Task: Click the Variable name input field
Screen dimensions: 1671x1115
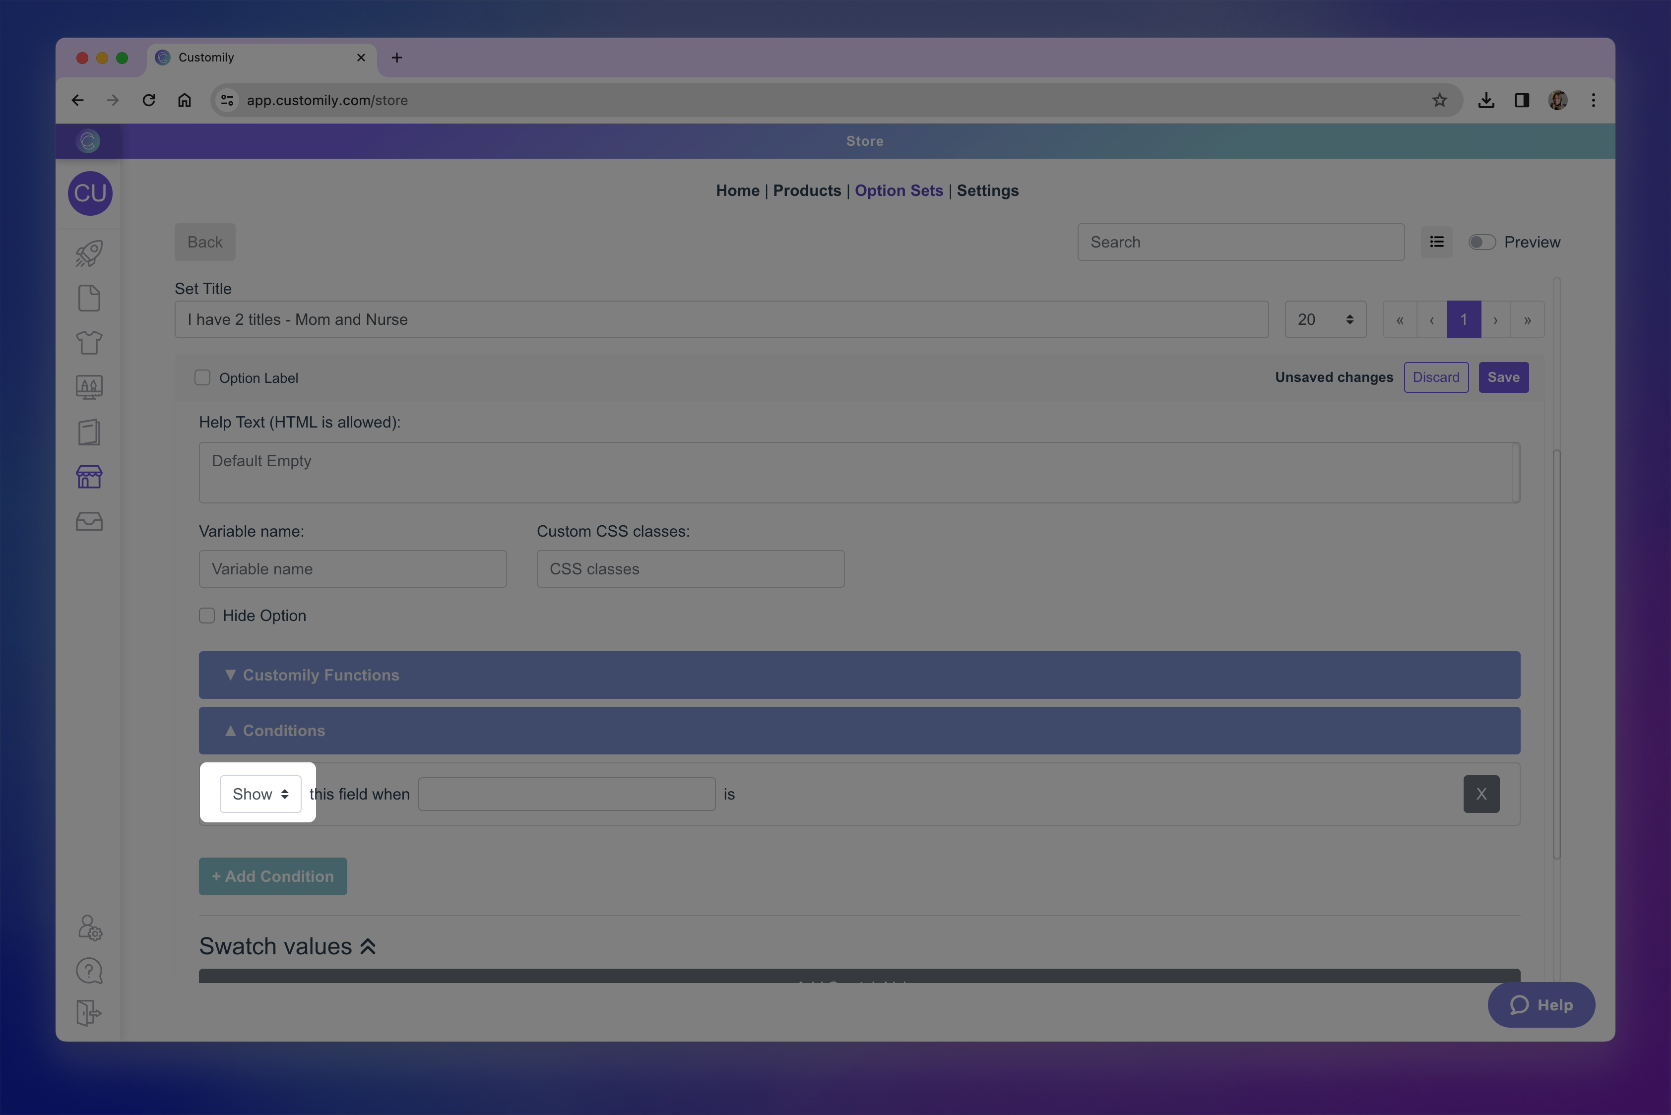Action: [353, 569]
